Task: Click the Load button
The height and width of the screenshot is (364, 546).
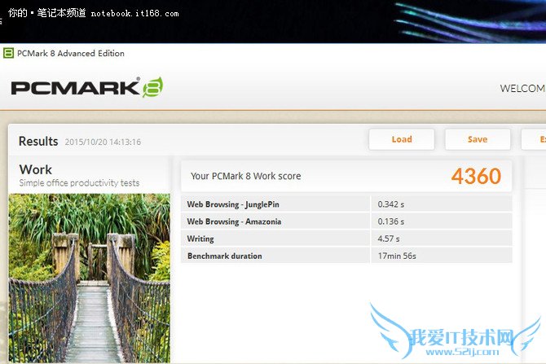Action: pyautogui.click(x=402, y=139)
